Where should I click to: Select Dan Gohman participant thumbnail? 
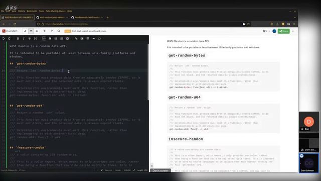click(x=309, y=163)
